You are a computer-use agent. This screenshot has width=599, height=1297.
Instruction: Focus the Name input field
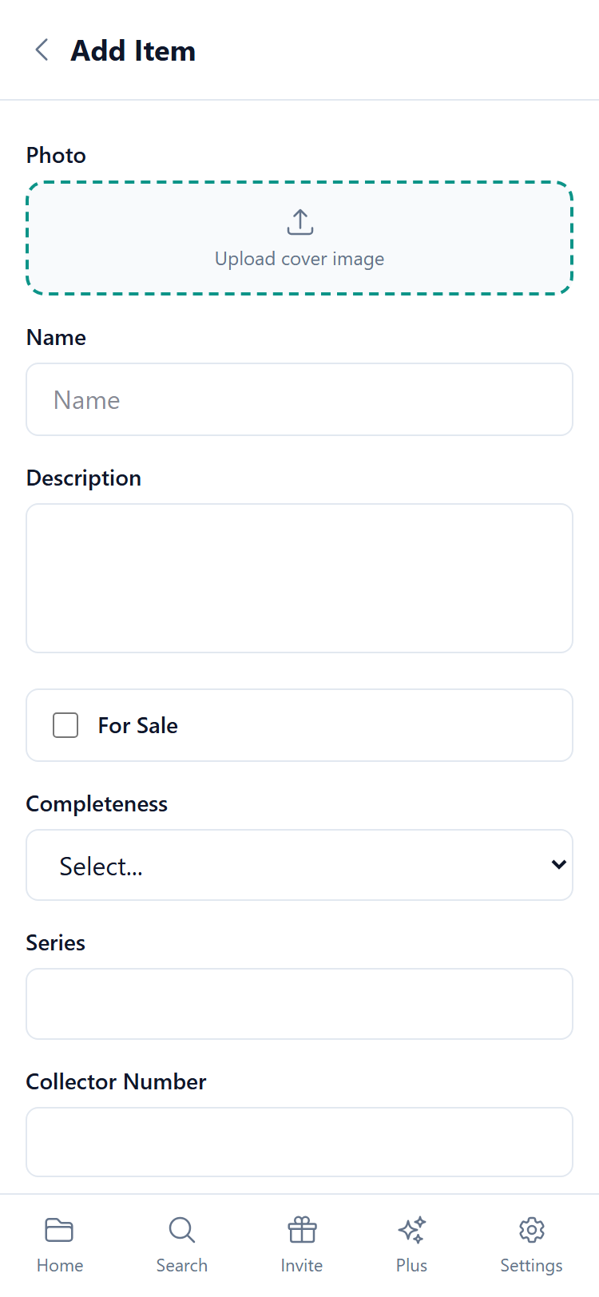point(299,399)
